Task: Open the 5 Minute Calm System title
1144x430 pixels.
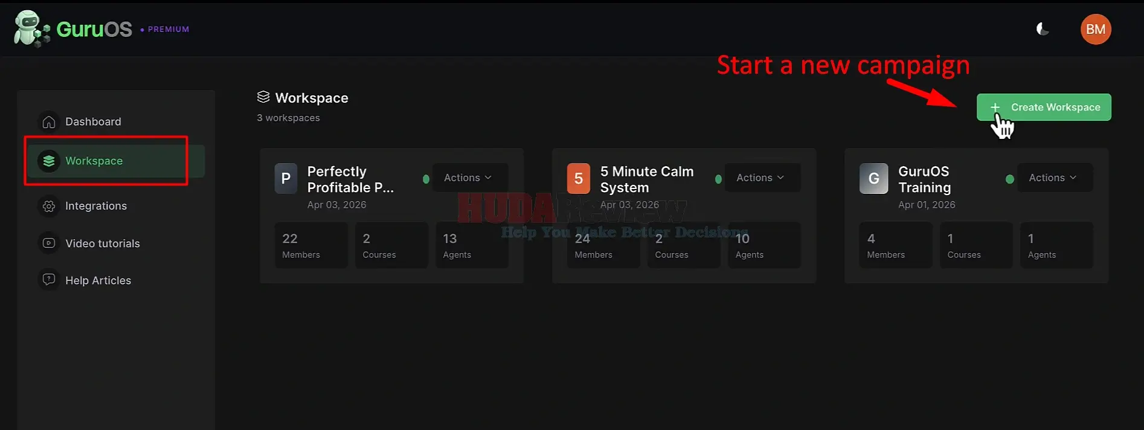Action: click(647, 179)
